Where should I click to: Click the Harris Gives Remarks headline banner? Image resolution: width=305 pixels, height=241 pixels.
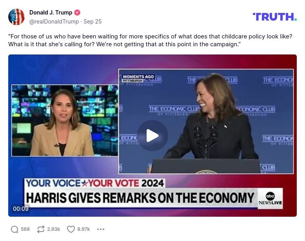pyautogui.click(x=140, y=198)
